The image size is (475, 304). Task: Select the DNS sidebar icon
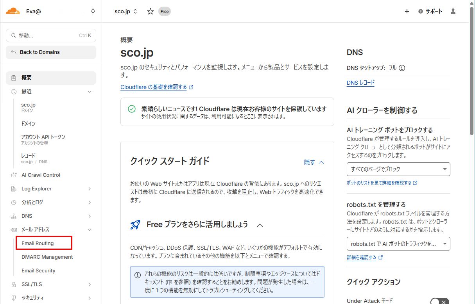pyautogui.click(x=13, y=216)
